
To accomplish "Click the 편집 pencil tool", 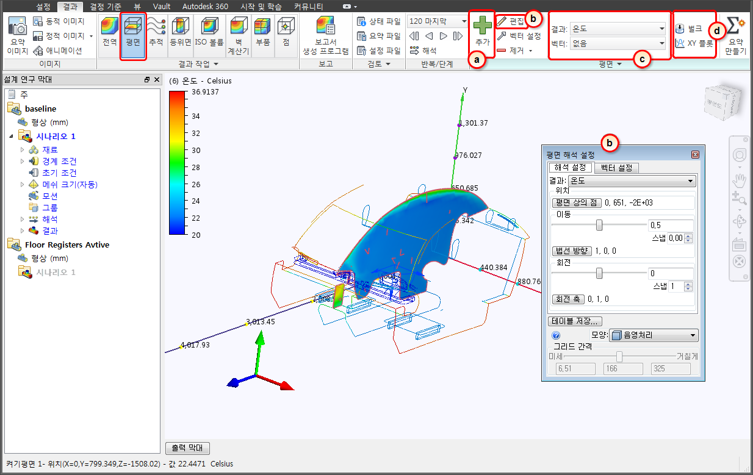I will [x=511, y=21].
